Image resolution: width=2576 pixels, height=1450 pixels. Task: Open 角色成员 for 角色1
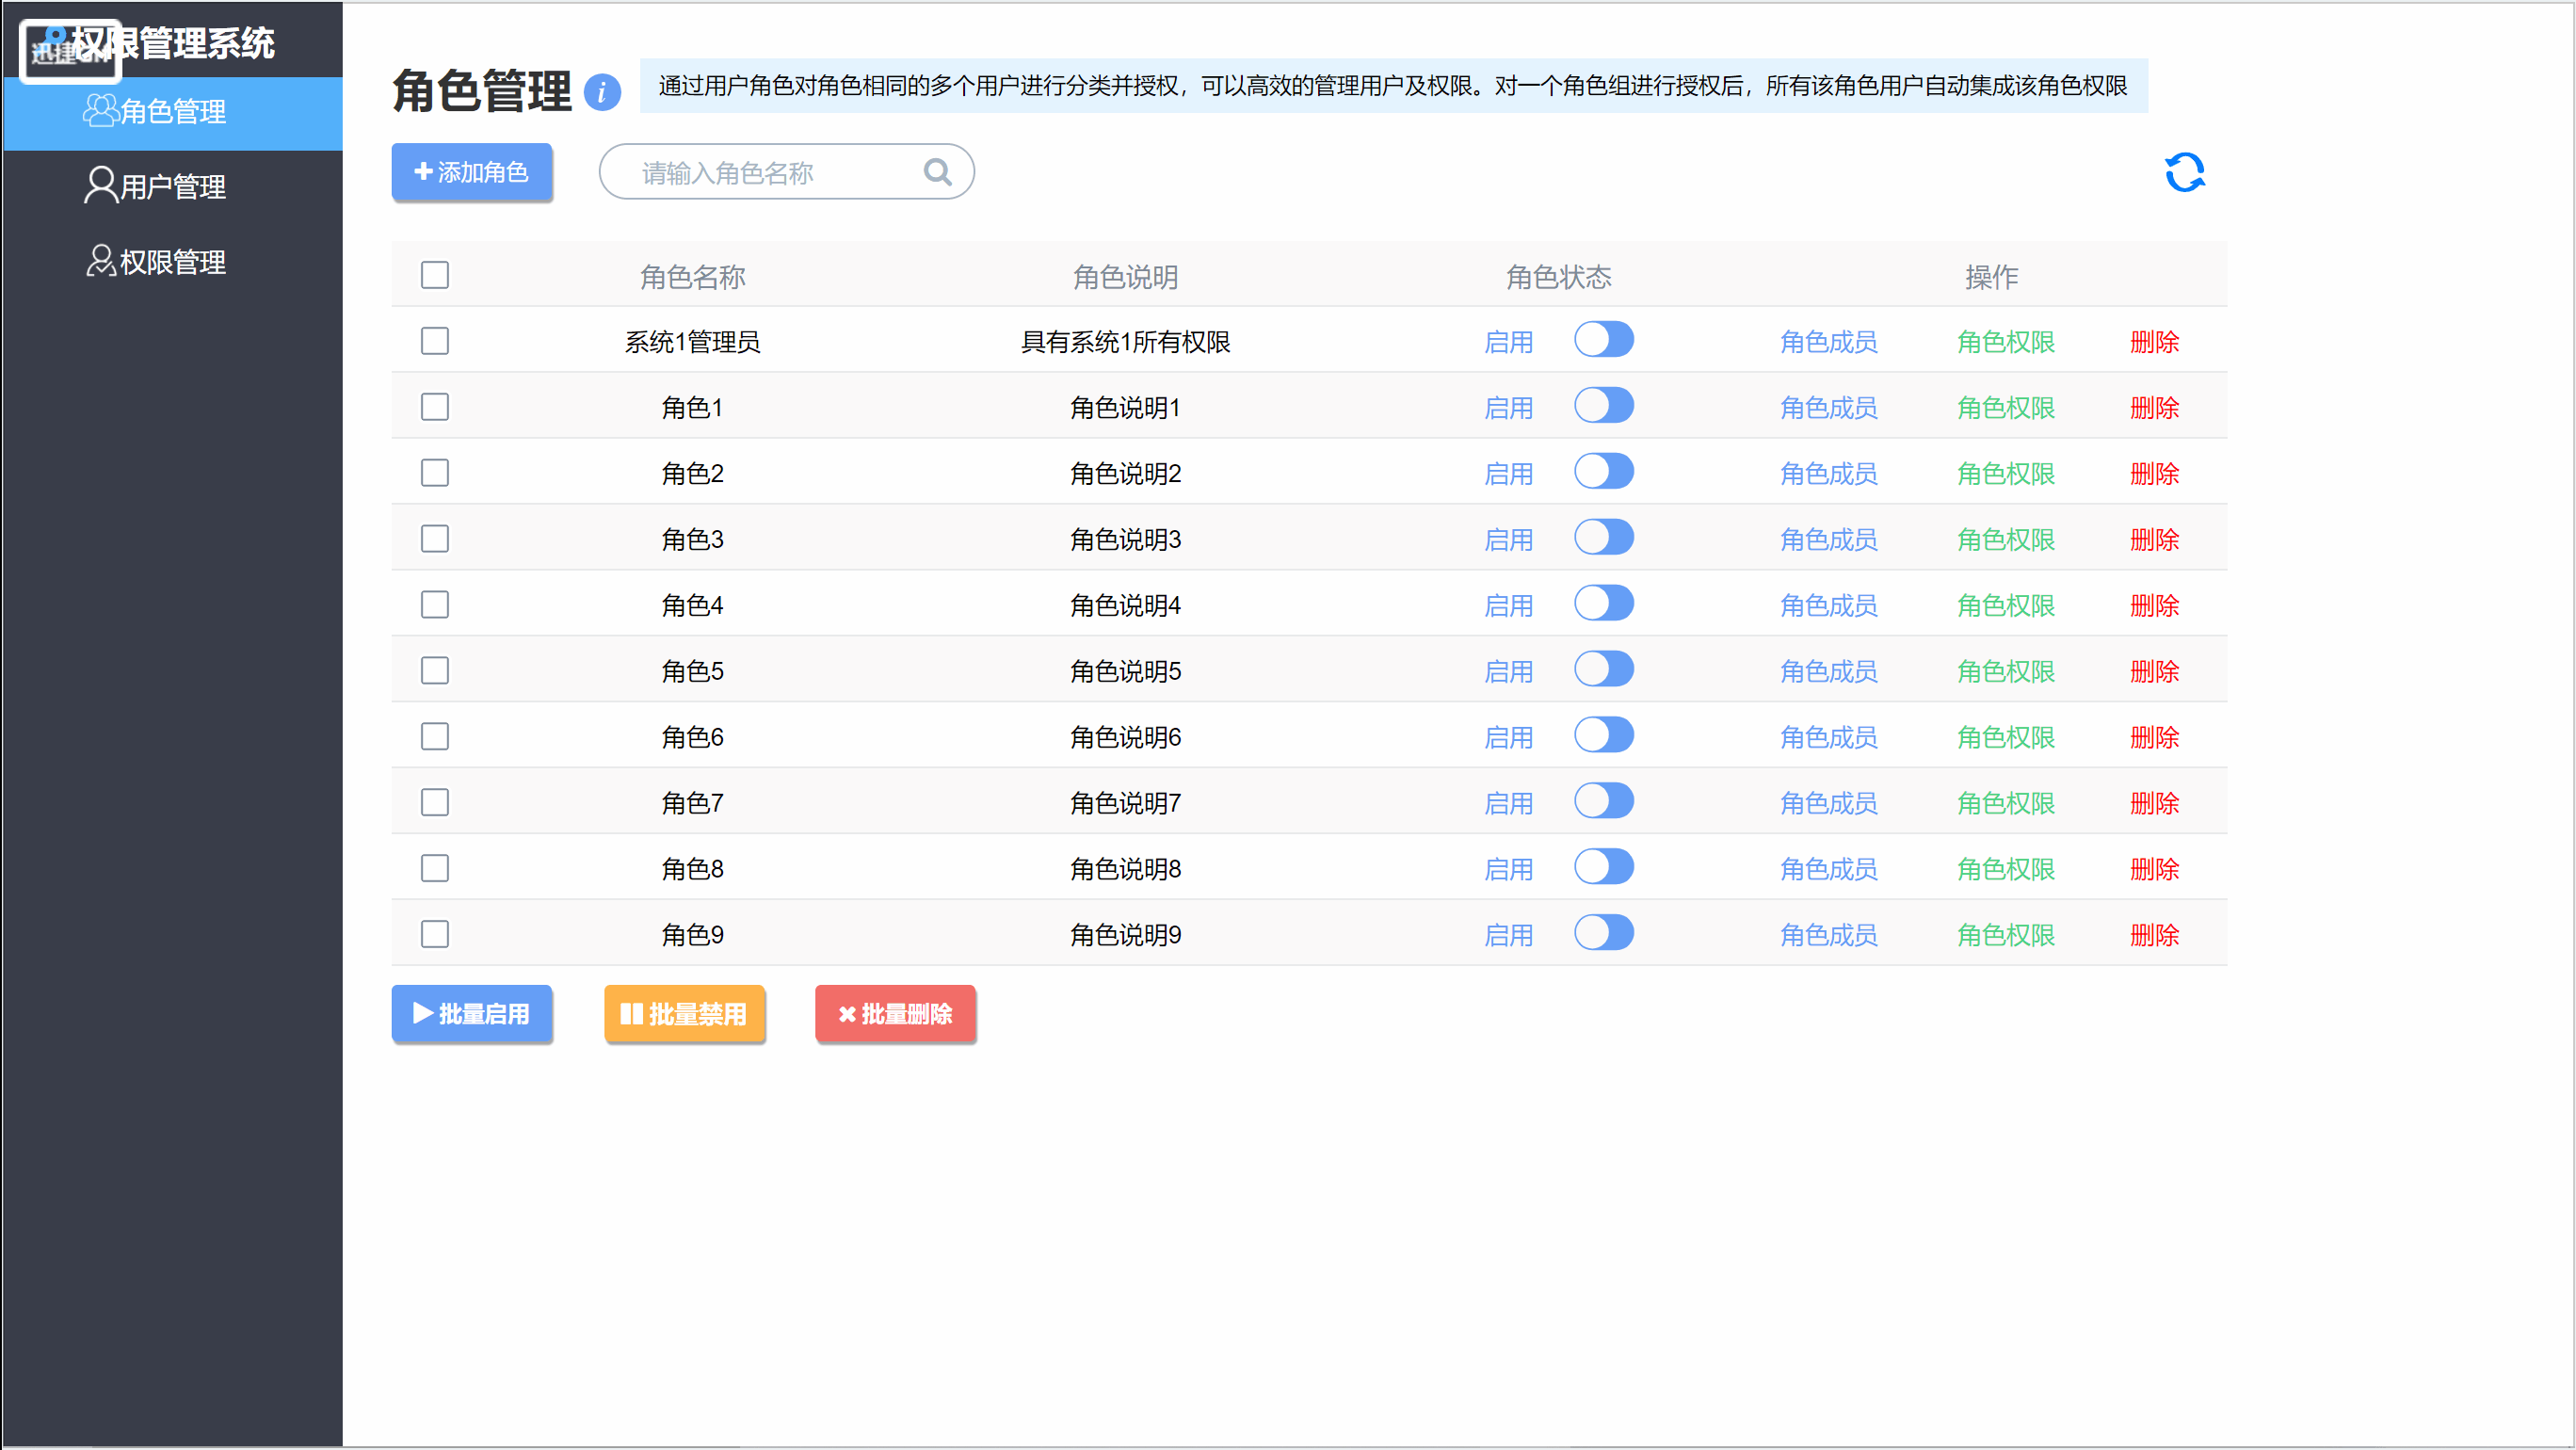click(1828, 407)
